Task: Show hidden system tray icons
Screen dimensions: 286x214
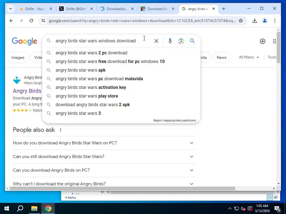Action: (230, 208)
